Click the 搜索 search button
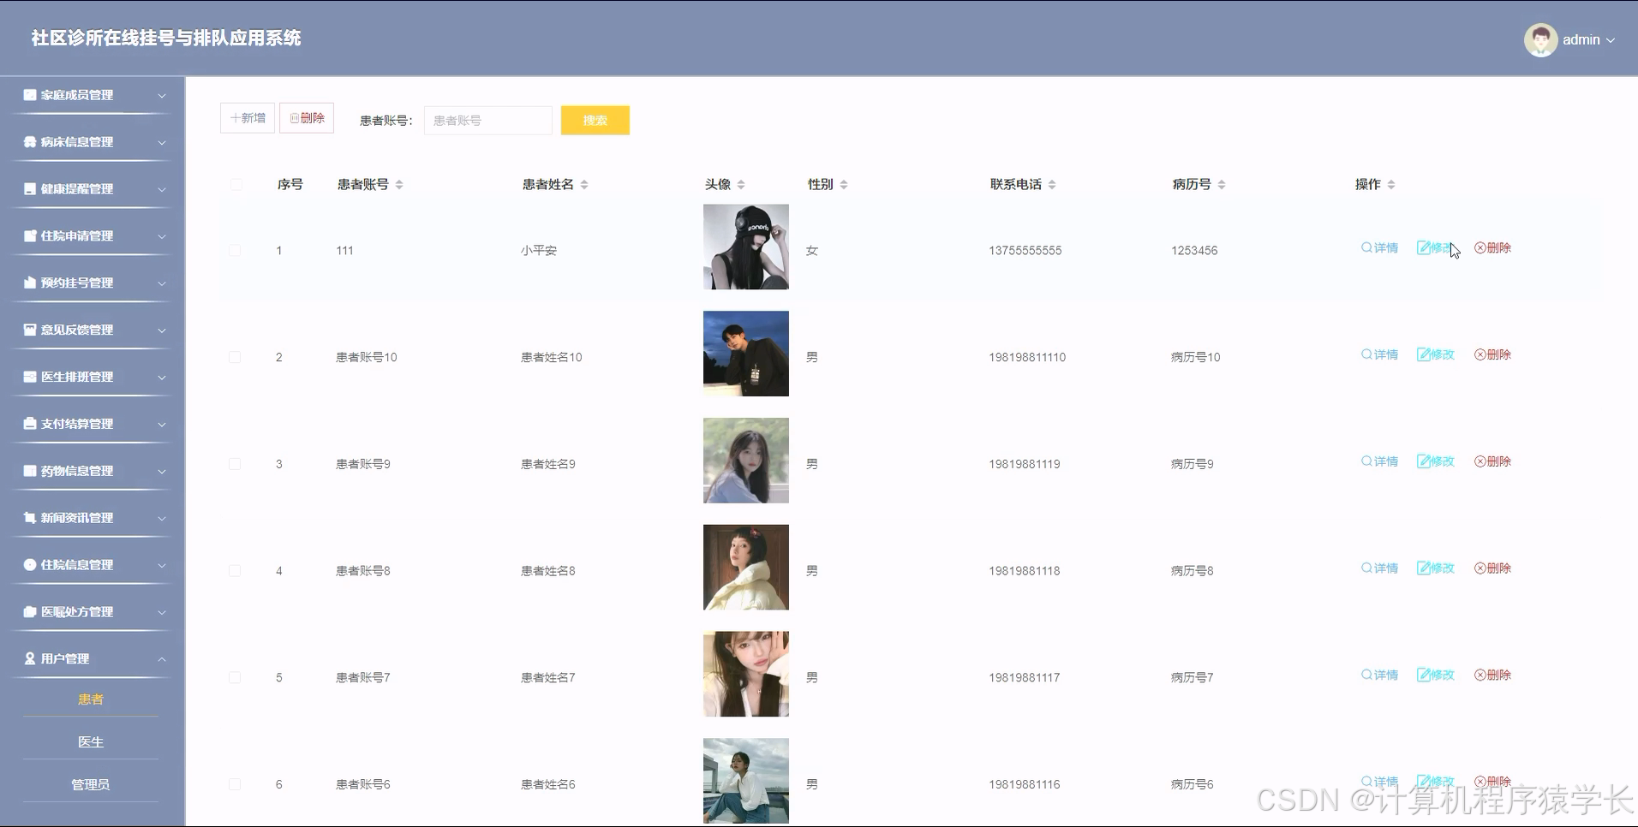The width and height of the screenshot is (1638, 827). coord(595,120)
